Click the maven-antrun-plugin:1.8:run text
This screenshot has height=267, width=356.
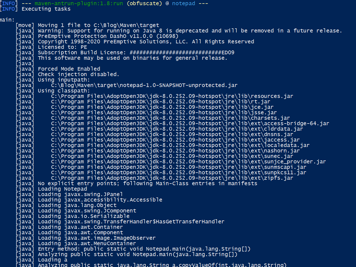(79, 4)
